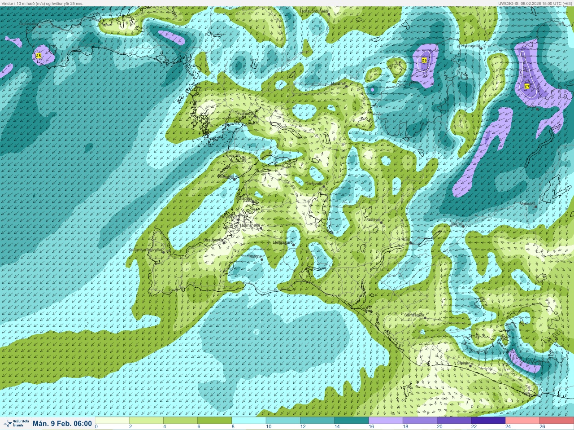Click the 12–14 m/s teal legend swatch
The image size is (574, 430).
[317, 421]
